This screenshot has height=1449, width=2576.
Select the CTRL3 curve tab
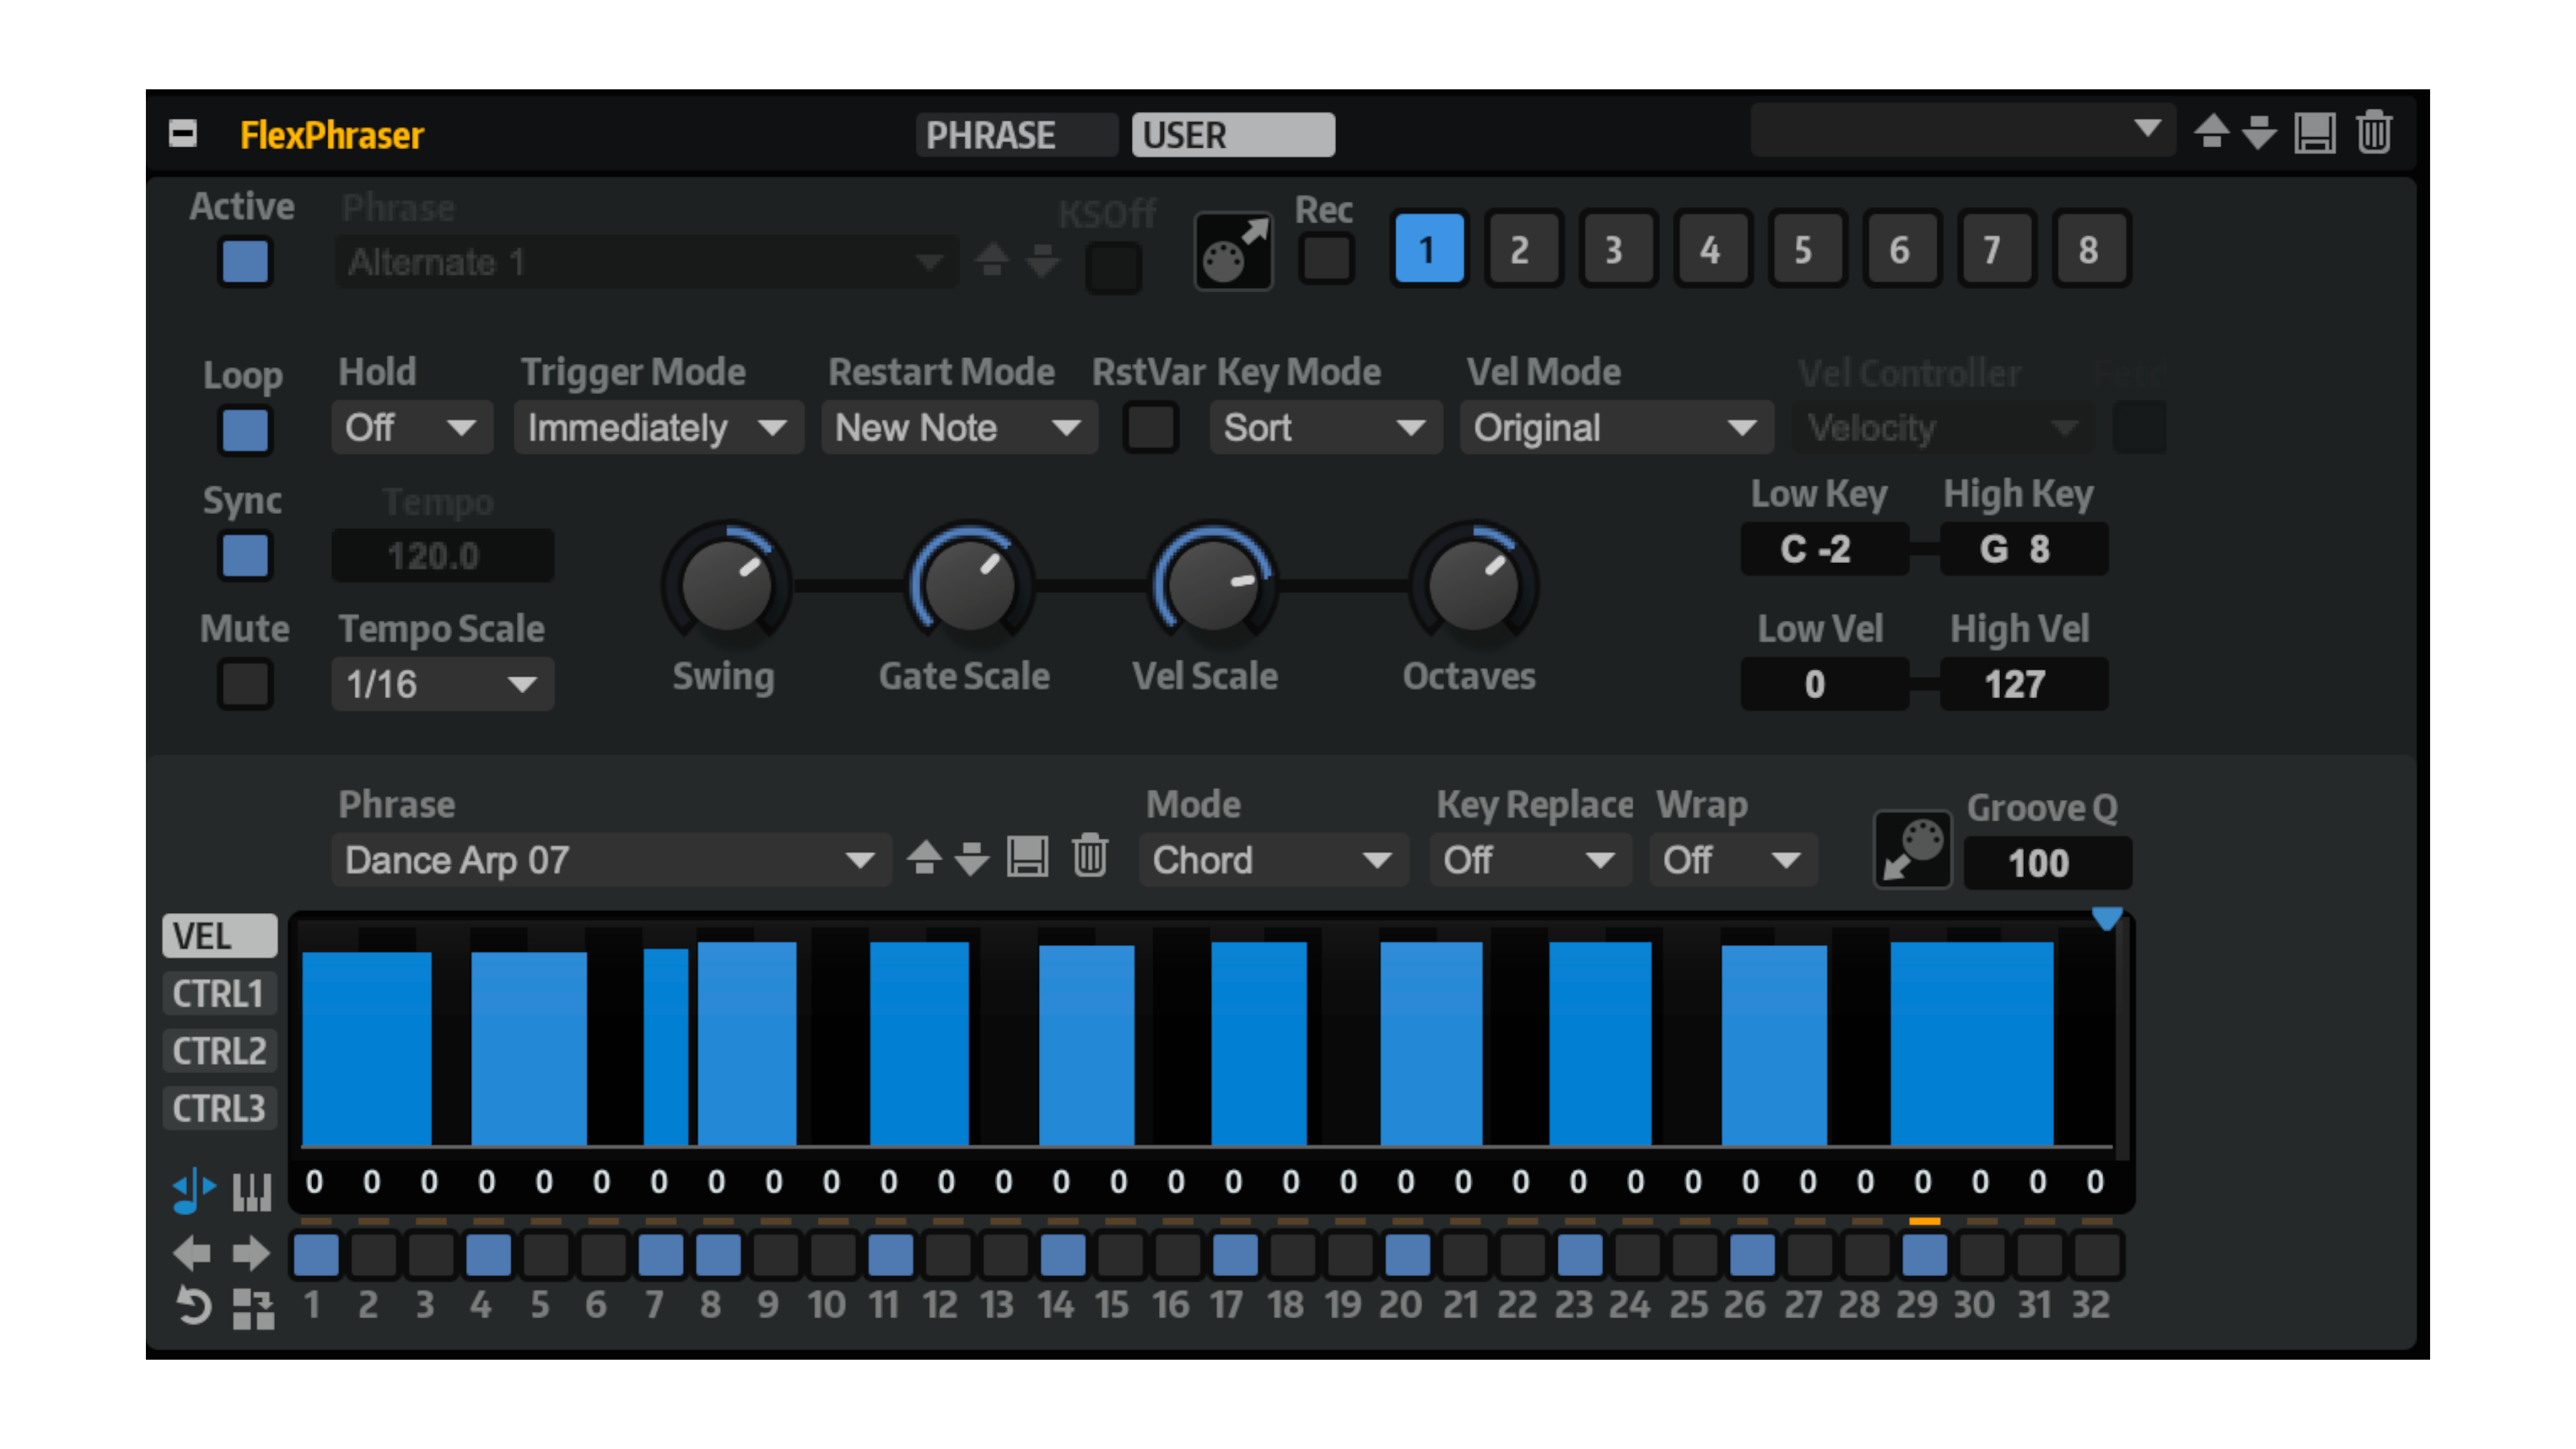219,1108
